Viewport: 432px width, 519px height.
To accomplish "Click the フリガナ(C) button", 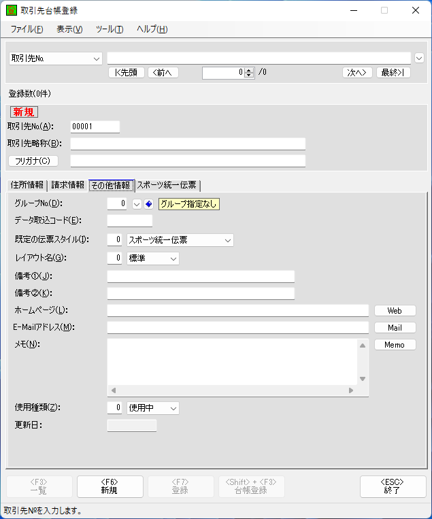I will click(33, 161).
